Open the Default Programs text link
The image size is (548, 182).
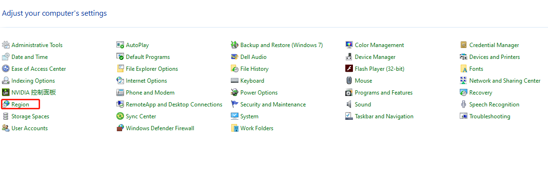coord(148,57)
